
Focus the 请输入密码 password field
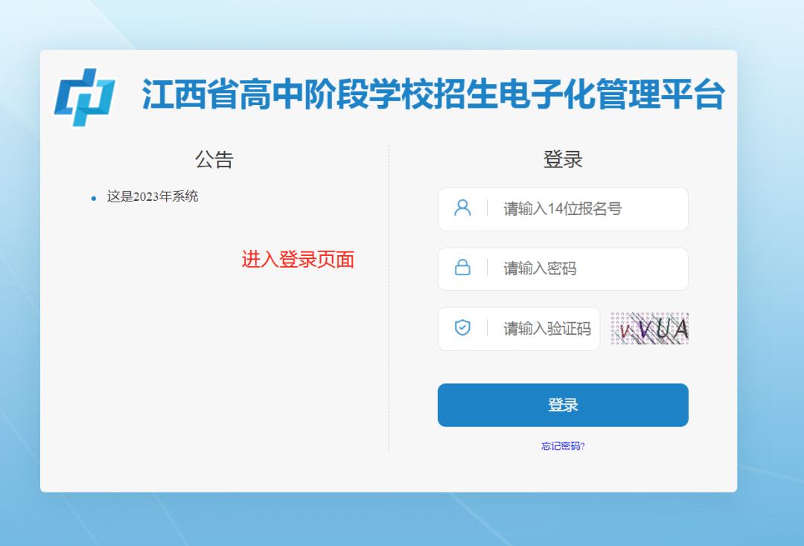[x=588, y=269]
